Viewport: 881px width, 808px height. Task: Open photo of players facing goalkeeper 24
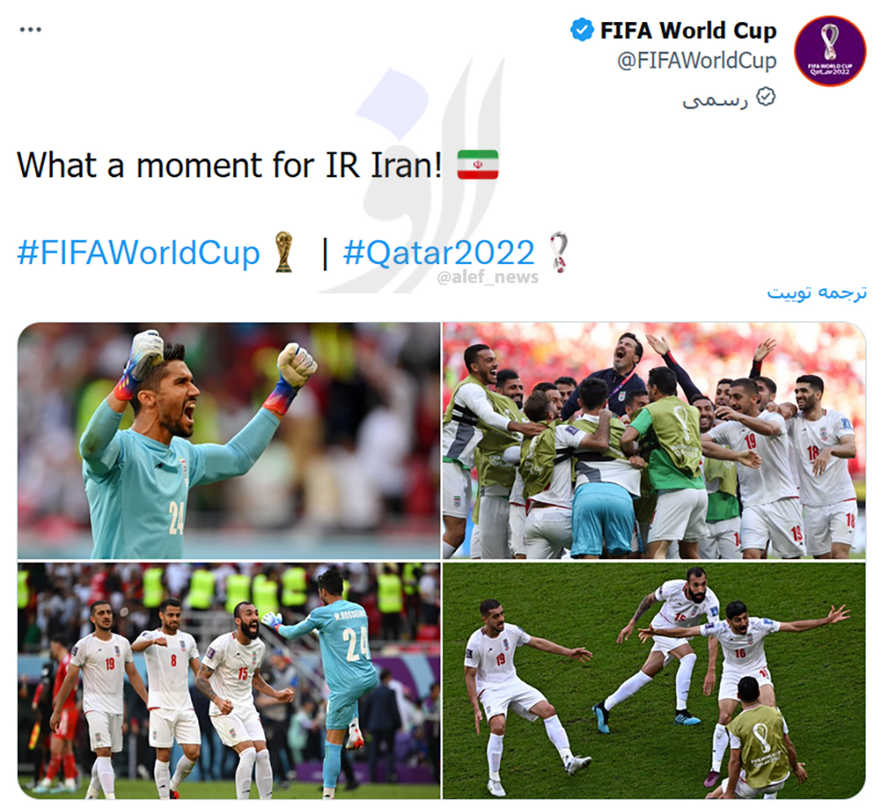pos(228,681)
